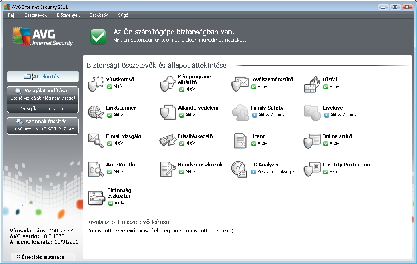Click the Frissítéskezelő component label
This screenshot has height=264, width=417.
pyautogui.click(x=195, y=136)
